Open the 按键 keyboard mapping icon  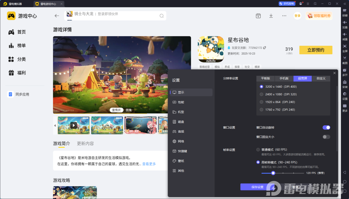pyautogui.click(x=345, y=10)
